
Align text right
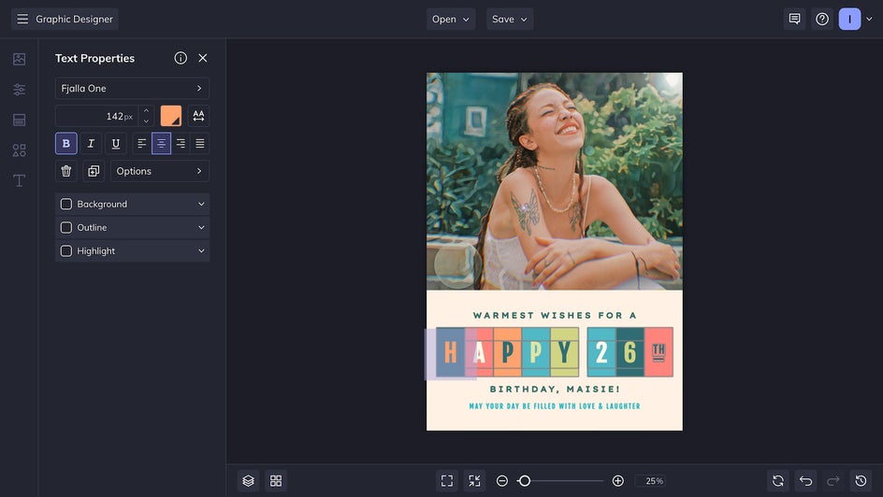click(181, 143)
